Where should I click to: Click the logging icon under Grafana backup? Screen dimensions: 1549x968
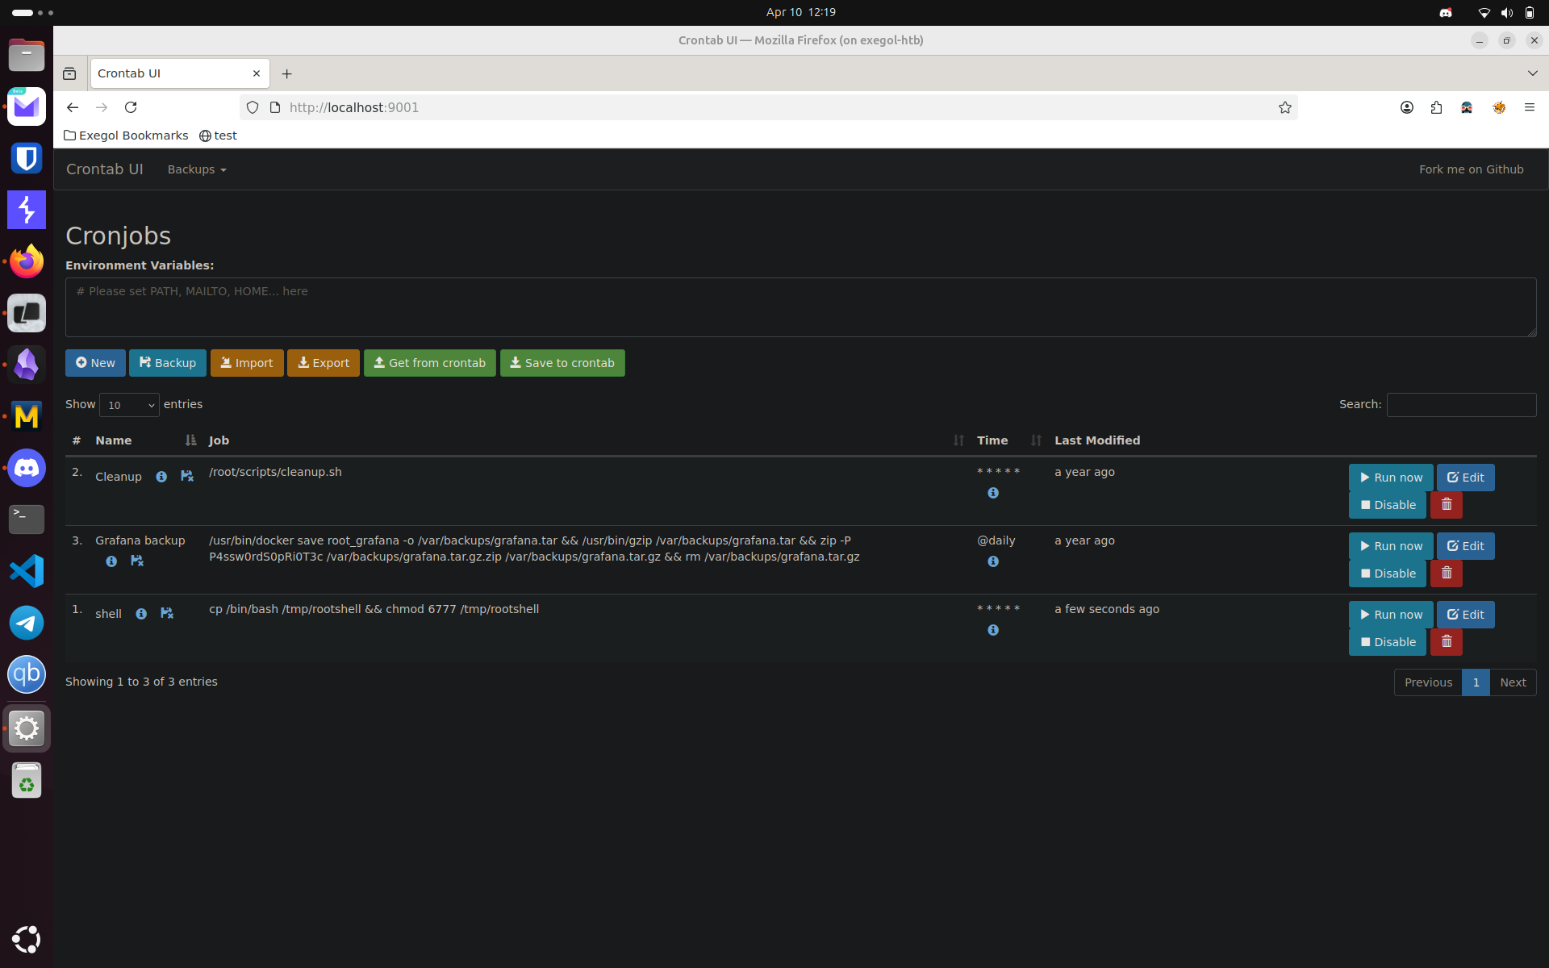click(x=137, y=561)
